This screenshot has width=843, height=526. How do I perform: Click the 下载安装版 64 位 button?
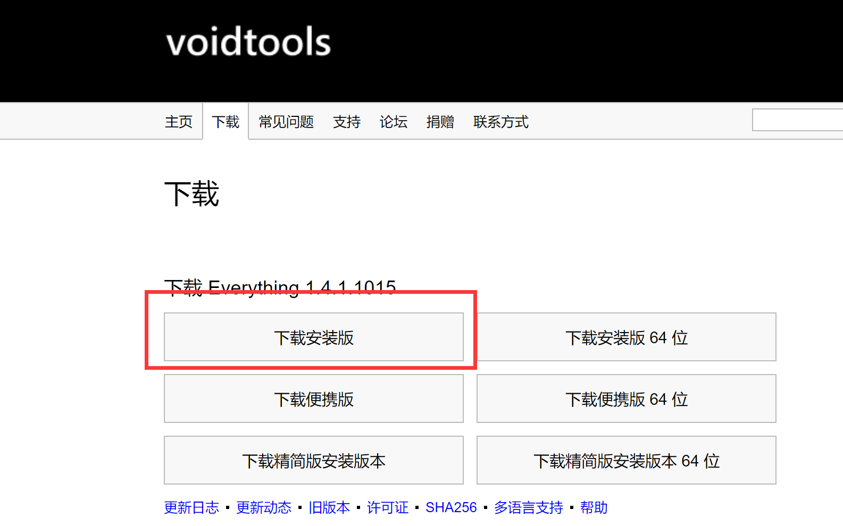point(627,337)
